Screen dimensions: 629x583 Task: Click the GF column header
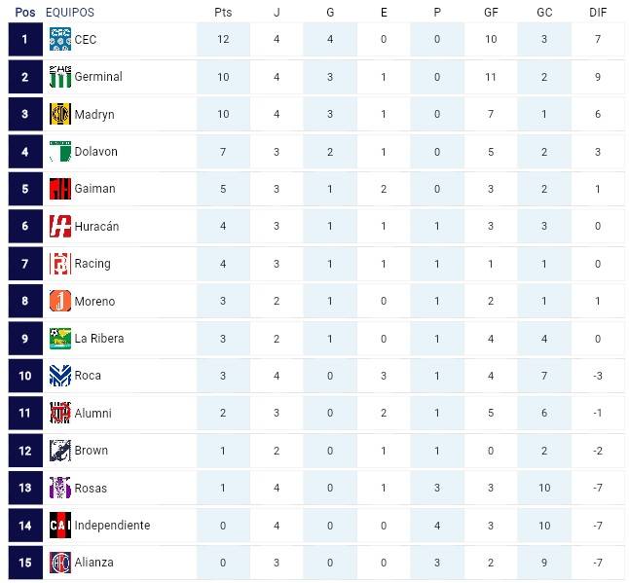point(491,12)
